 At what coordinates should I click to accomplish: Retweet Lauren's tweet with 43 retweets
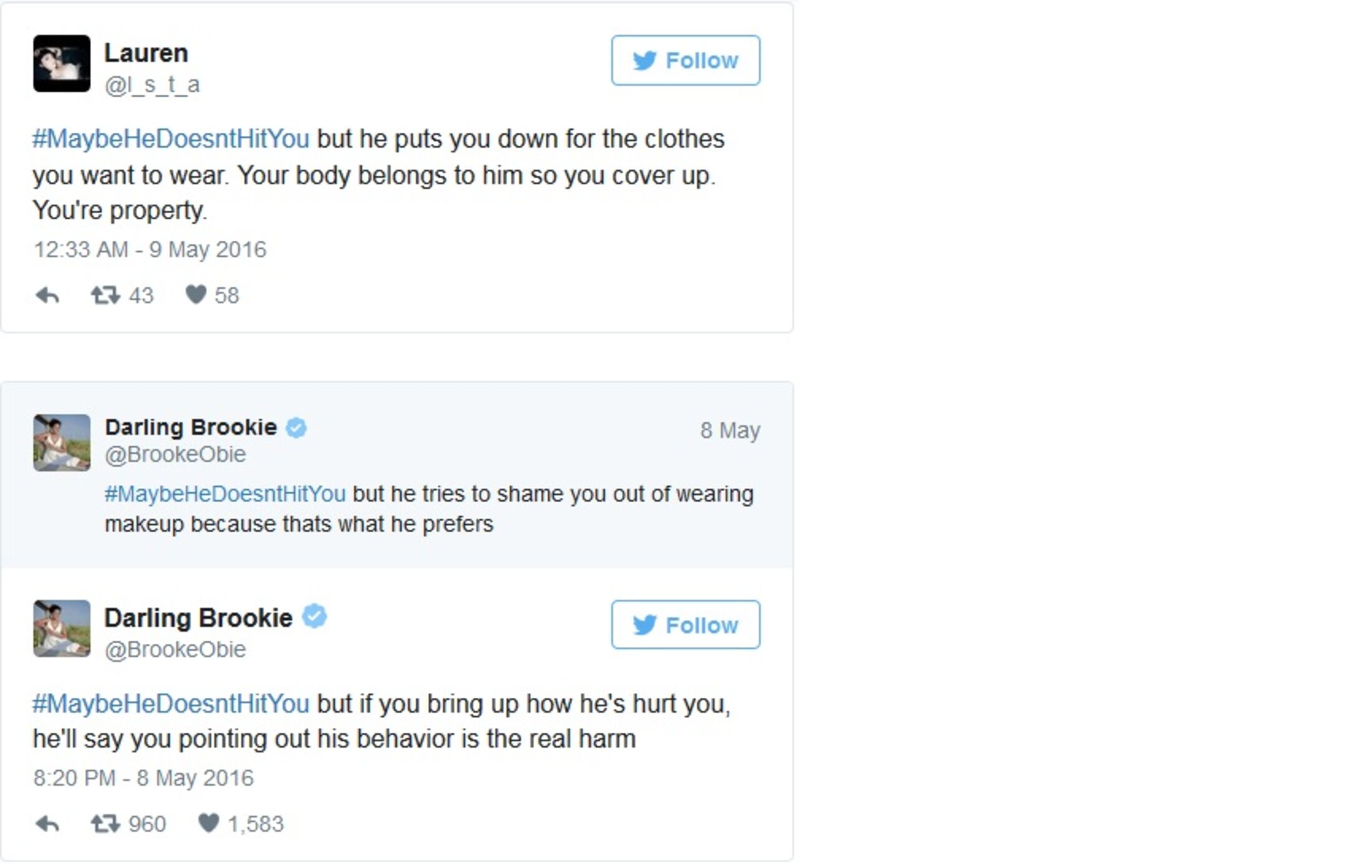pos(105,295)
